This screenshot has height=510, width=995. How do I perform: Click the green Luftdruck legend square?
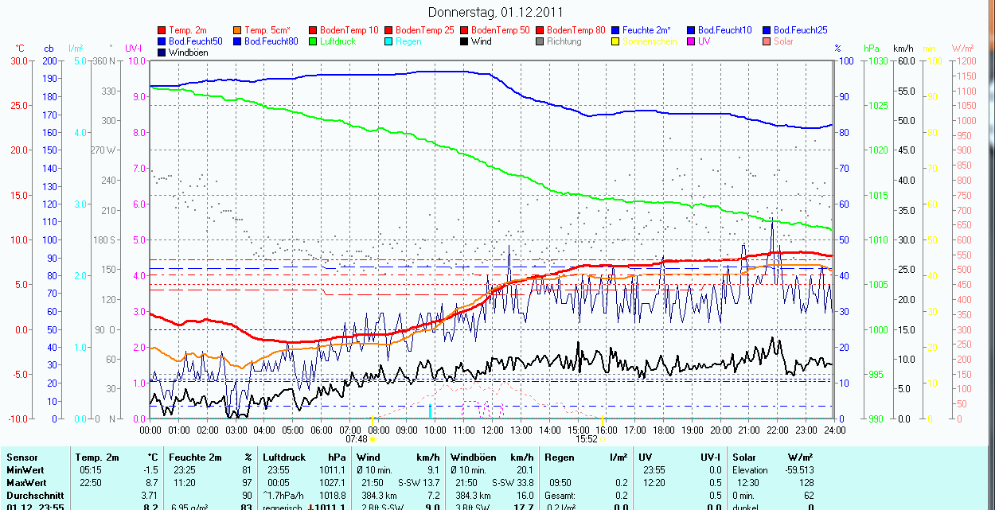[314, 41]
